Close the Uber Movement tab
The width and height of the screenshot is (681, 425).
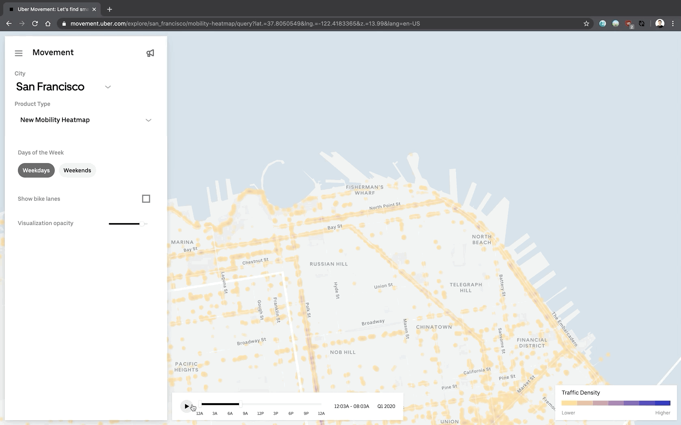tap(94, 9)
